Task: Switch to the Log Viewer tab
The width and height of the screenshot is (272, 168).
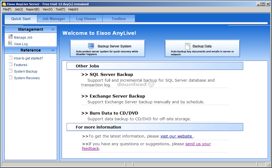Action: [x=86, y=19]
